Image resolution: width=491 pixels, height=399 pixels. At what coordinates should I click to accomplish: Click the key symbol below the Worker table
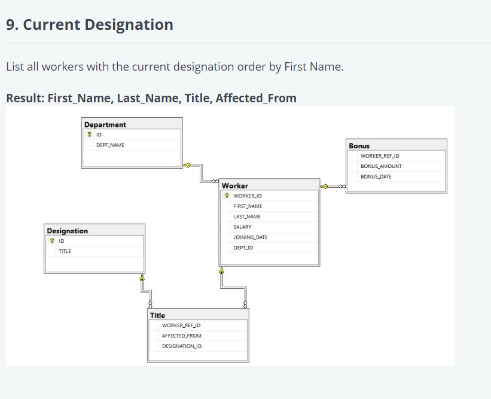222,272
